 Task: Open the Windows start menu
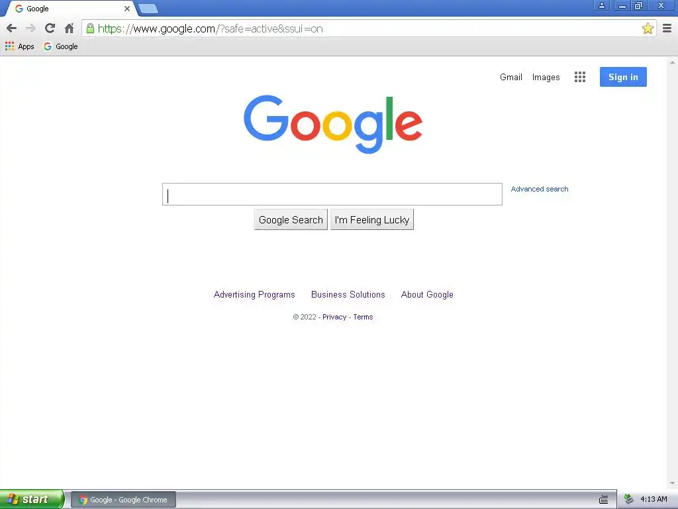(x=32, y=500)
